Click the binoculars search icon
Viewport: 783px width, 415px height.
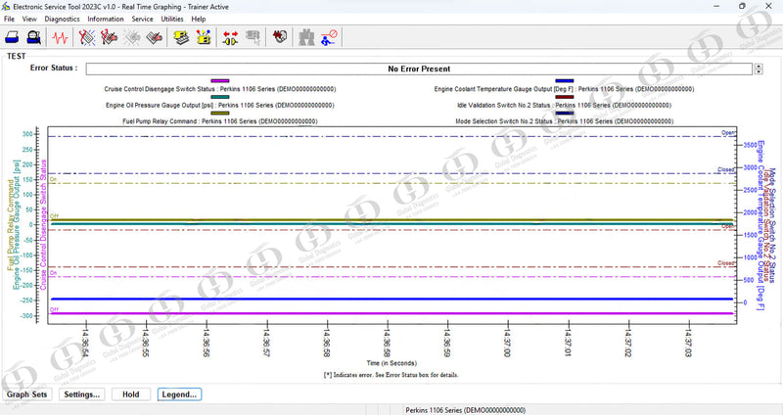coord(306,37)
